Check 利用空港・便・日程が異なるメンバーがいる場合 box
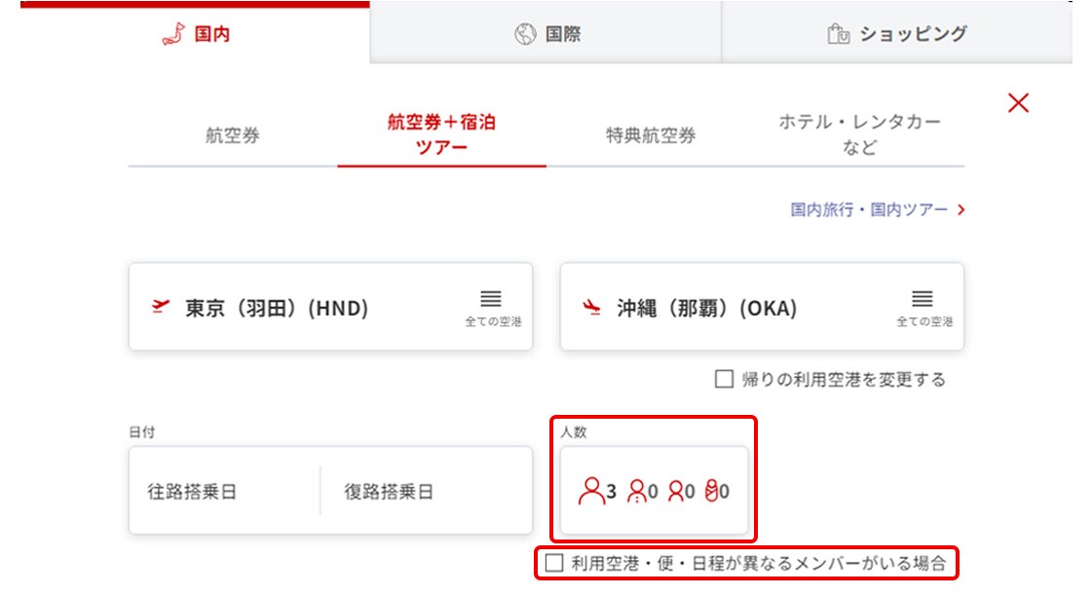The height and width of the screenshot is (596, 1092). 554,563
